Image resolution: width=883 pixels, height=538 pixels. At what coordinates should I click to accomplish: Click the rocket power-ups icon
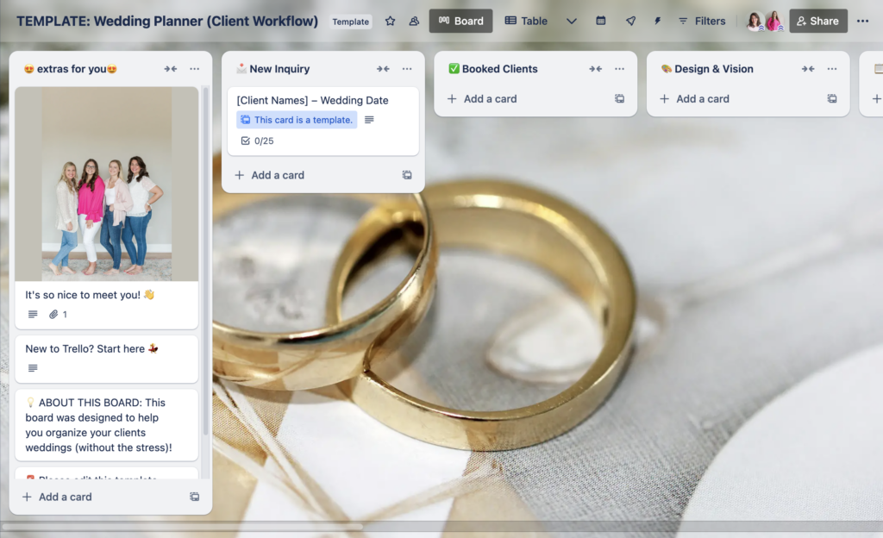[630, 21]
